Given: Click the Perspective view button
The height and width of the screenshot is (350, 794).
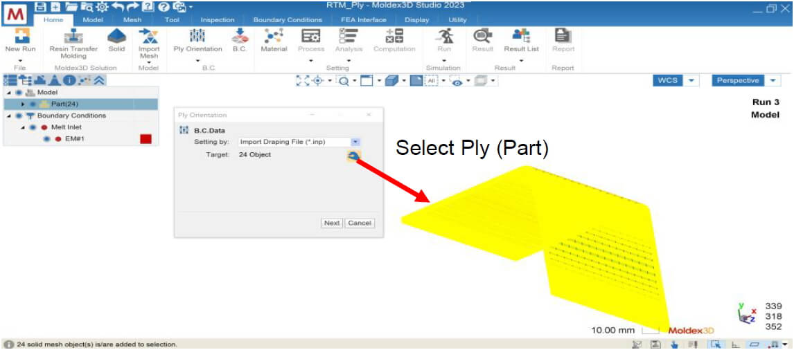Looking at the screenshot, I should point(738,80).
